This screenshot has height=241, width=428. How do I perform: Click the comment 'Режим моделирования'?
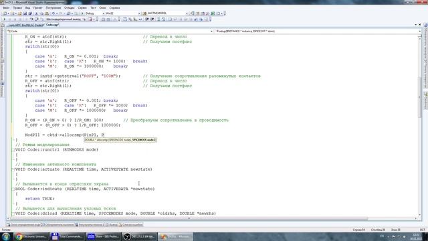click(x=42, y=145)
